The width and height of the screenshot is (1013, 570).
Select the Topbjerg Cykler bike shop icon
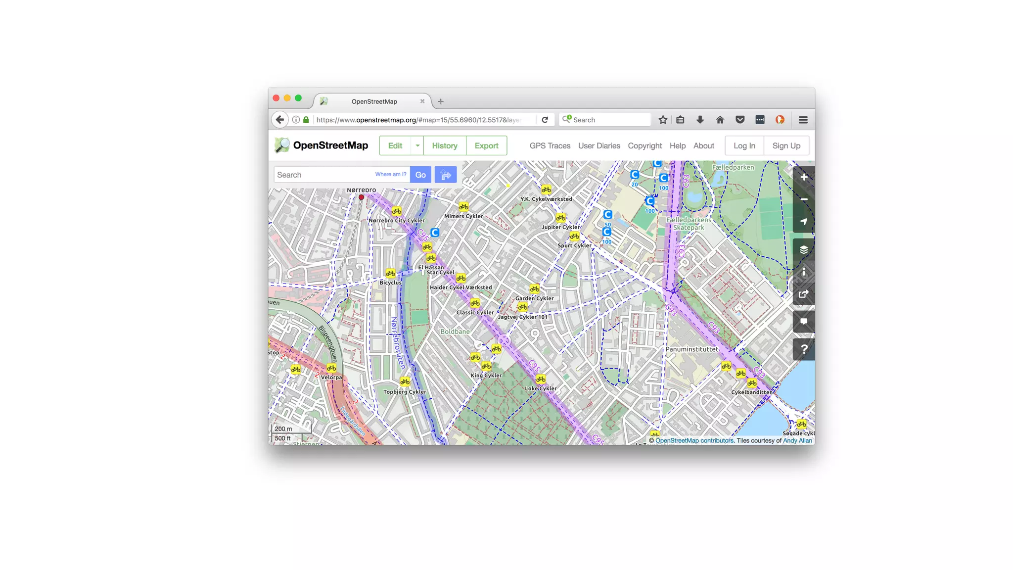pos(405,382)
